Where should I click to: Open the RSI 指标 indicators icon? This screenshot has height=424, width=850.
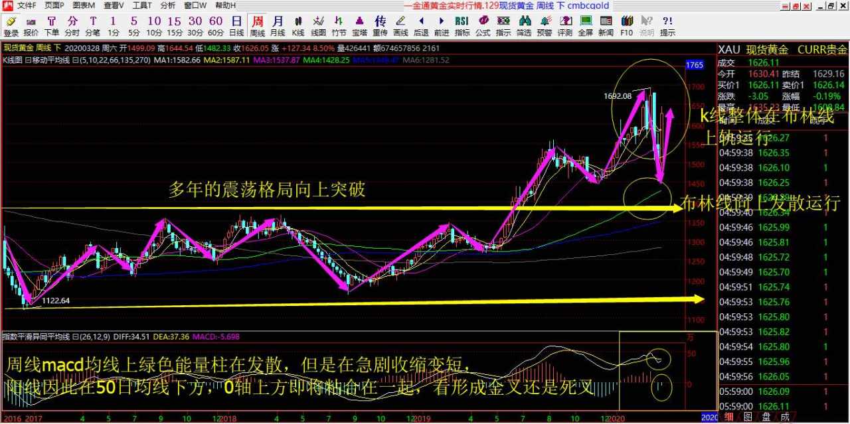coord(462,26)
